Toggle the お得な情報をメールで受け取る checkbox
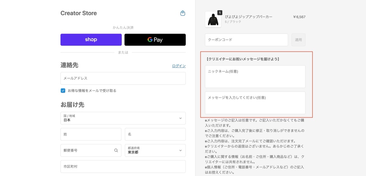The image size is (366, 176). pyautogui.click(x=63, y=90)
